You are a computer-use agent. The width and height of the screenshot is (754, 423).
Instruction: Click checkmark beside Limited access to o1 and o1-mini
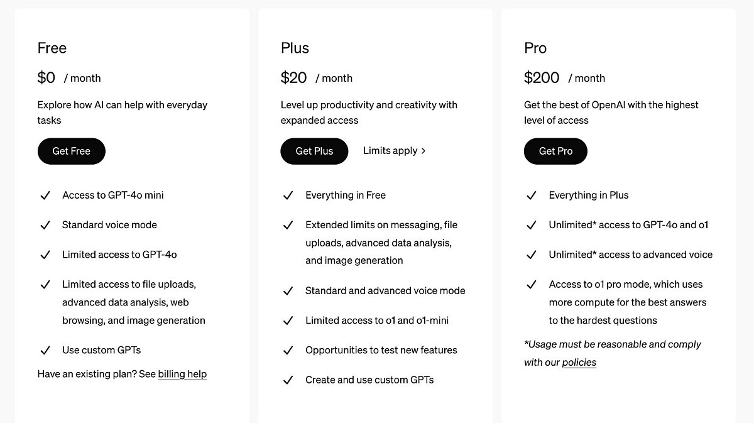click(288, 321)
